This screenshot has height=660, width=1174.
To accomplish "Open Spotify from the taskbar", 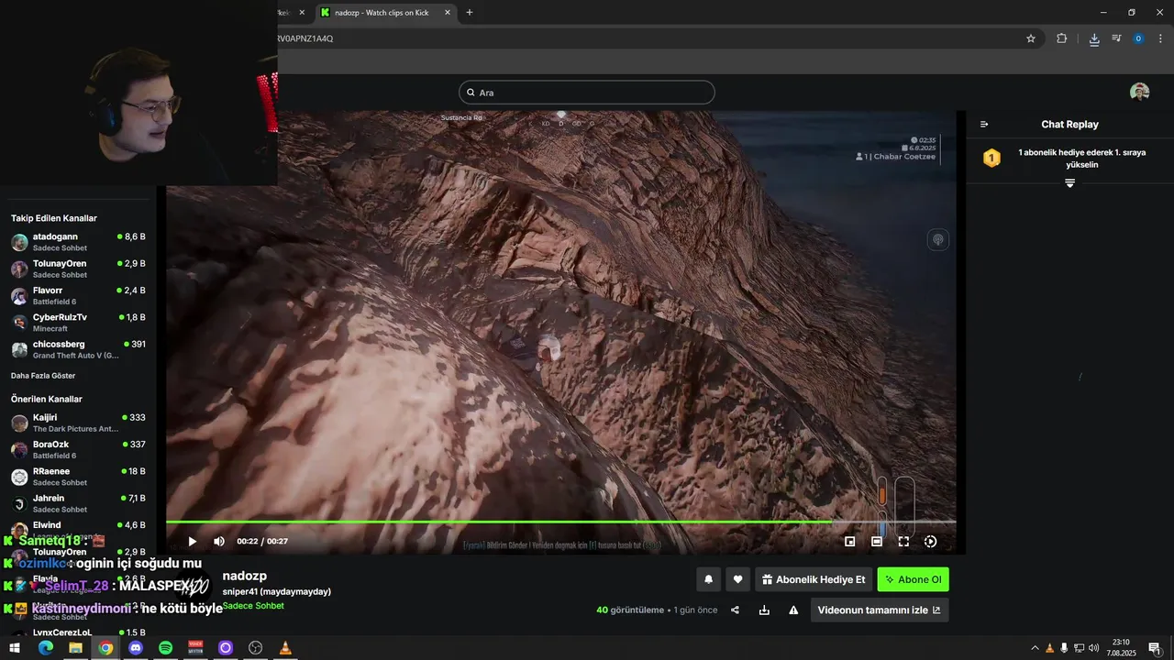I will click(165, 648).
